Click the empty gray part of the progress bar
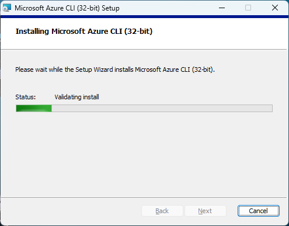Viewport: 289px width, 226px height. click(162, 108)
